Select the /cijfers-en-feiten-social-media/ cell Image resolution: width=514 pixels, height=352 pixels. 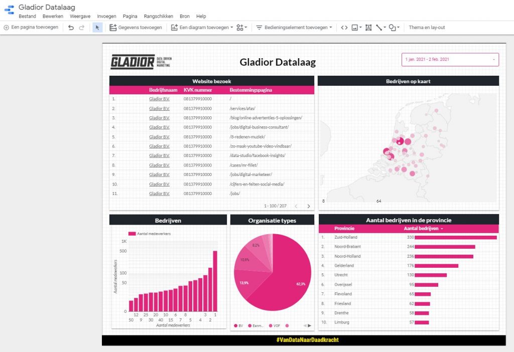coord(256,184)
